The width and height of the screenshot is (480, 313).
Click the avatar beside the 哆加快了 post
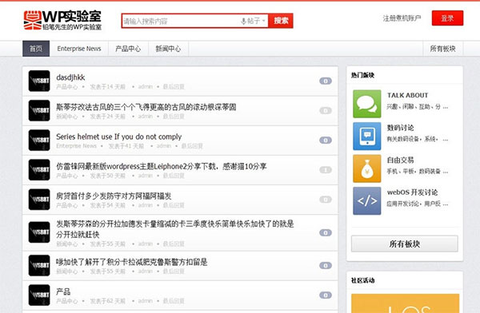pos(39,265)
